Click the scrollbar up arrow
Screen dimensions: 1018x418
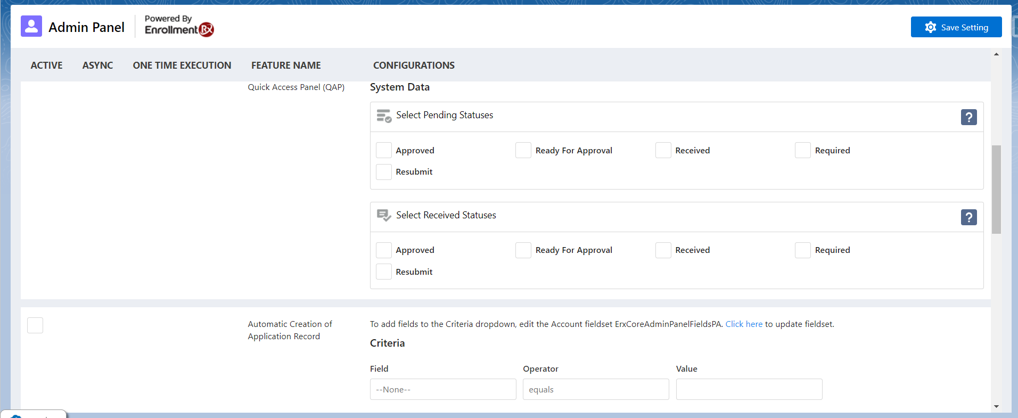point(996,54)
